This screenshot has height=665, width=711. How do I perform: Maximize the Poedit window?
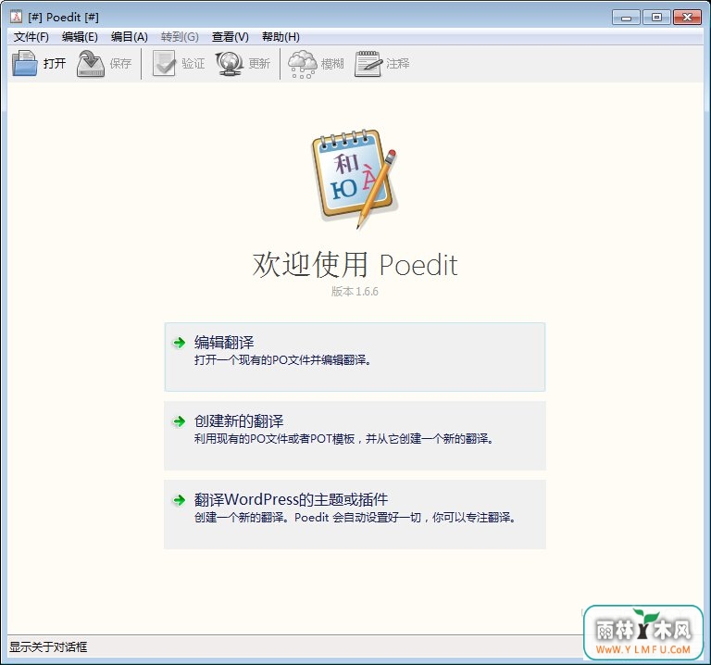656,18
